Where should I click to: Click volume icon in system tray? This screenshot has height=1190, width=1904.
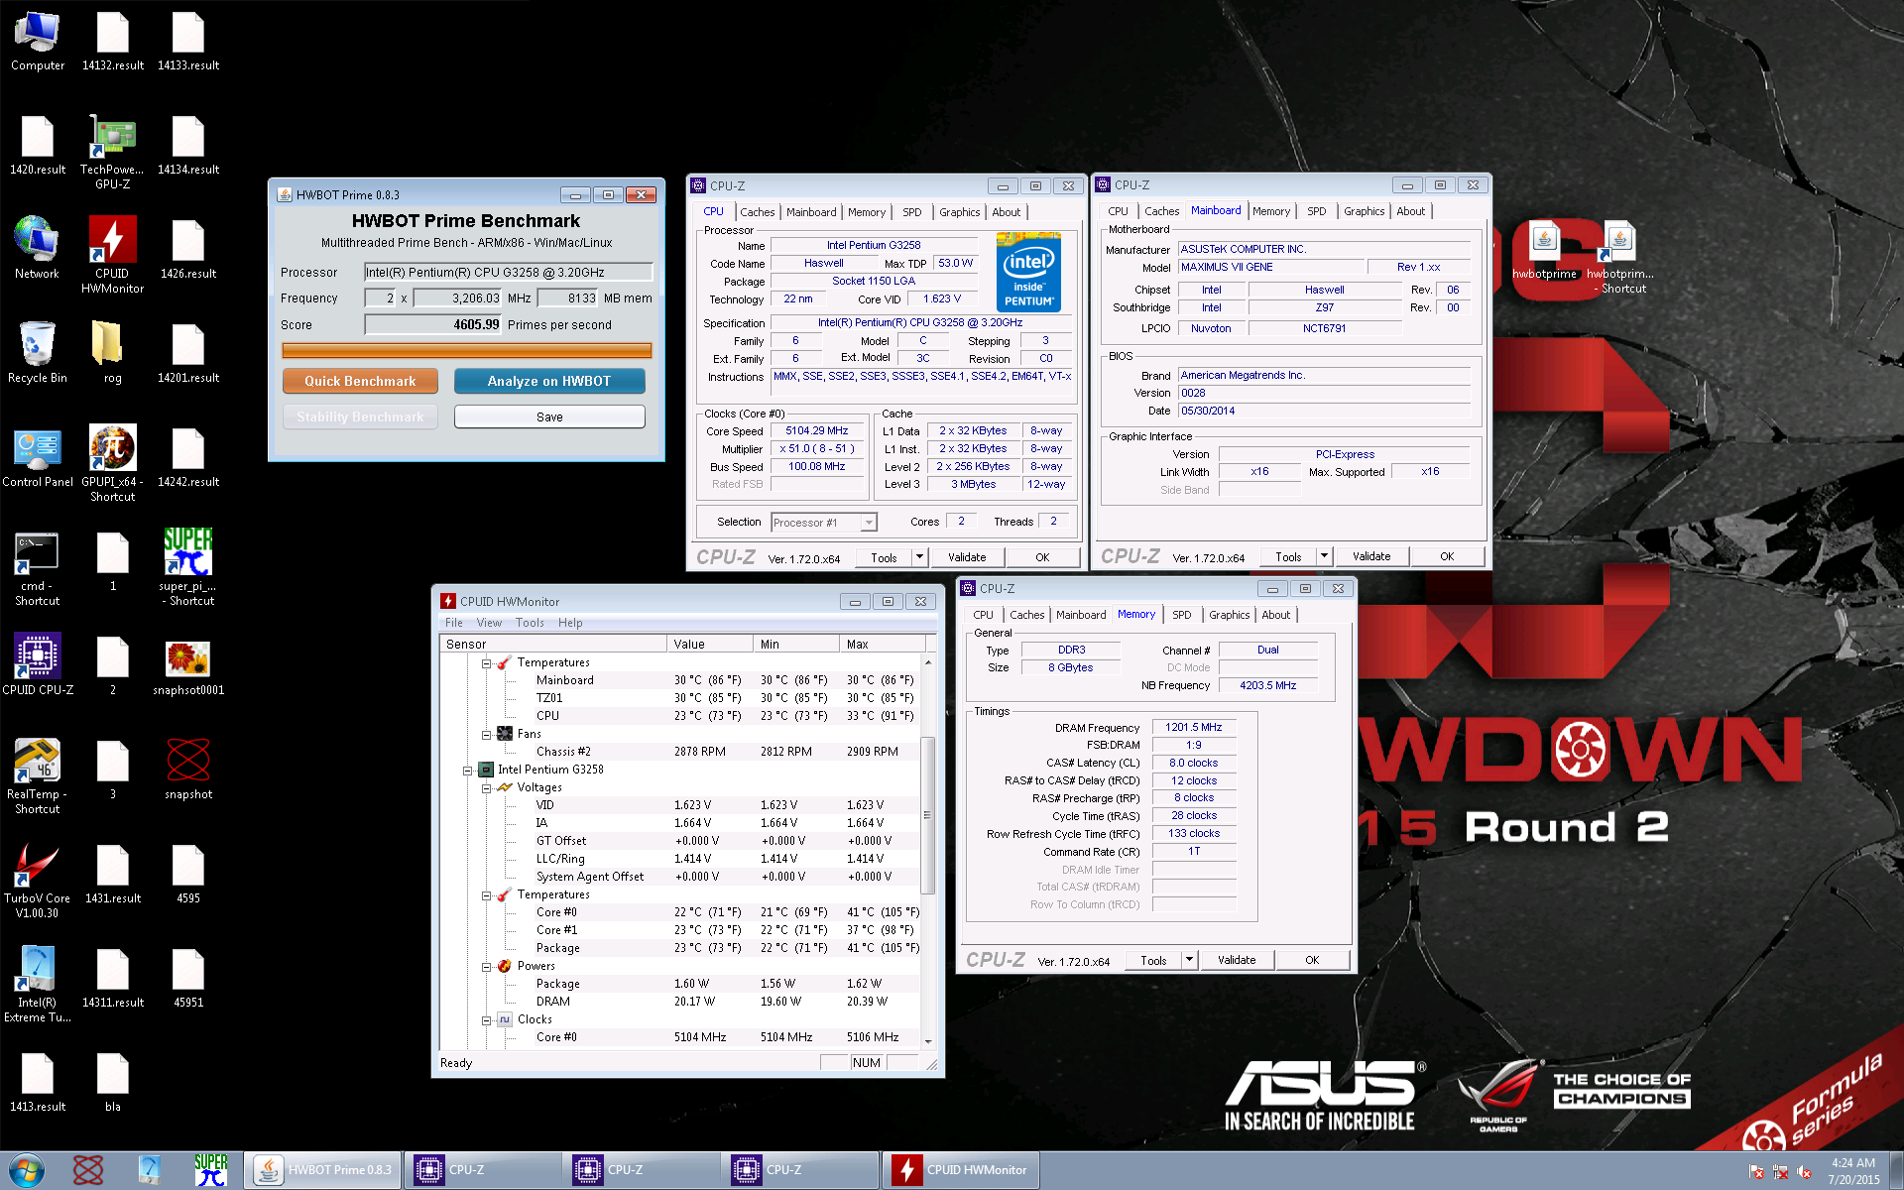1805,1171
